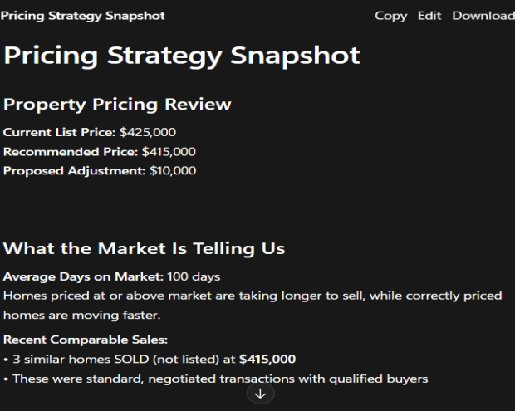Viewport: 515px width, 411px height.
Task: Click the bold $415,000 in comparable sales bullet
Action: 267,360
